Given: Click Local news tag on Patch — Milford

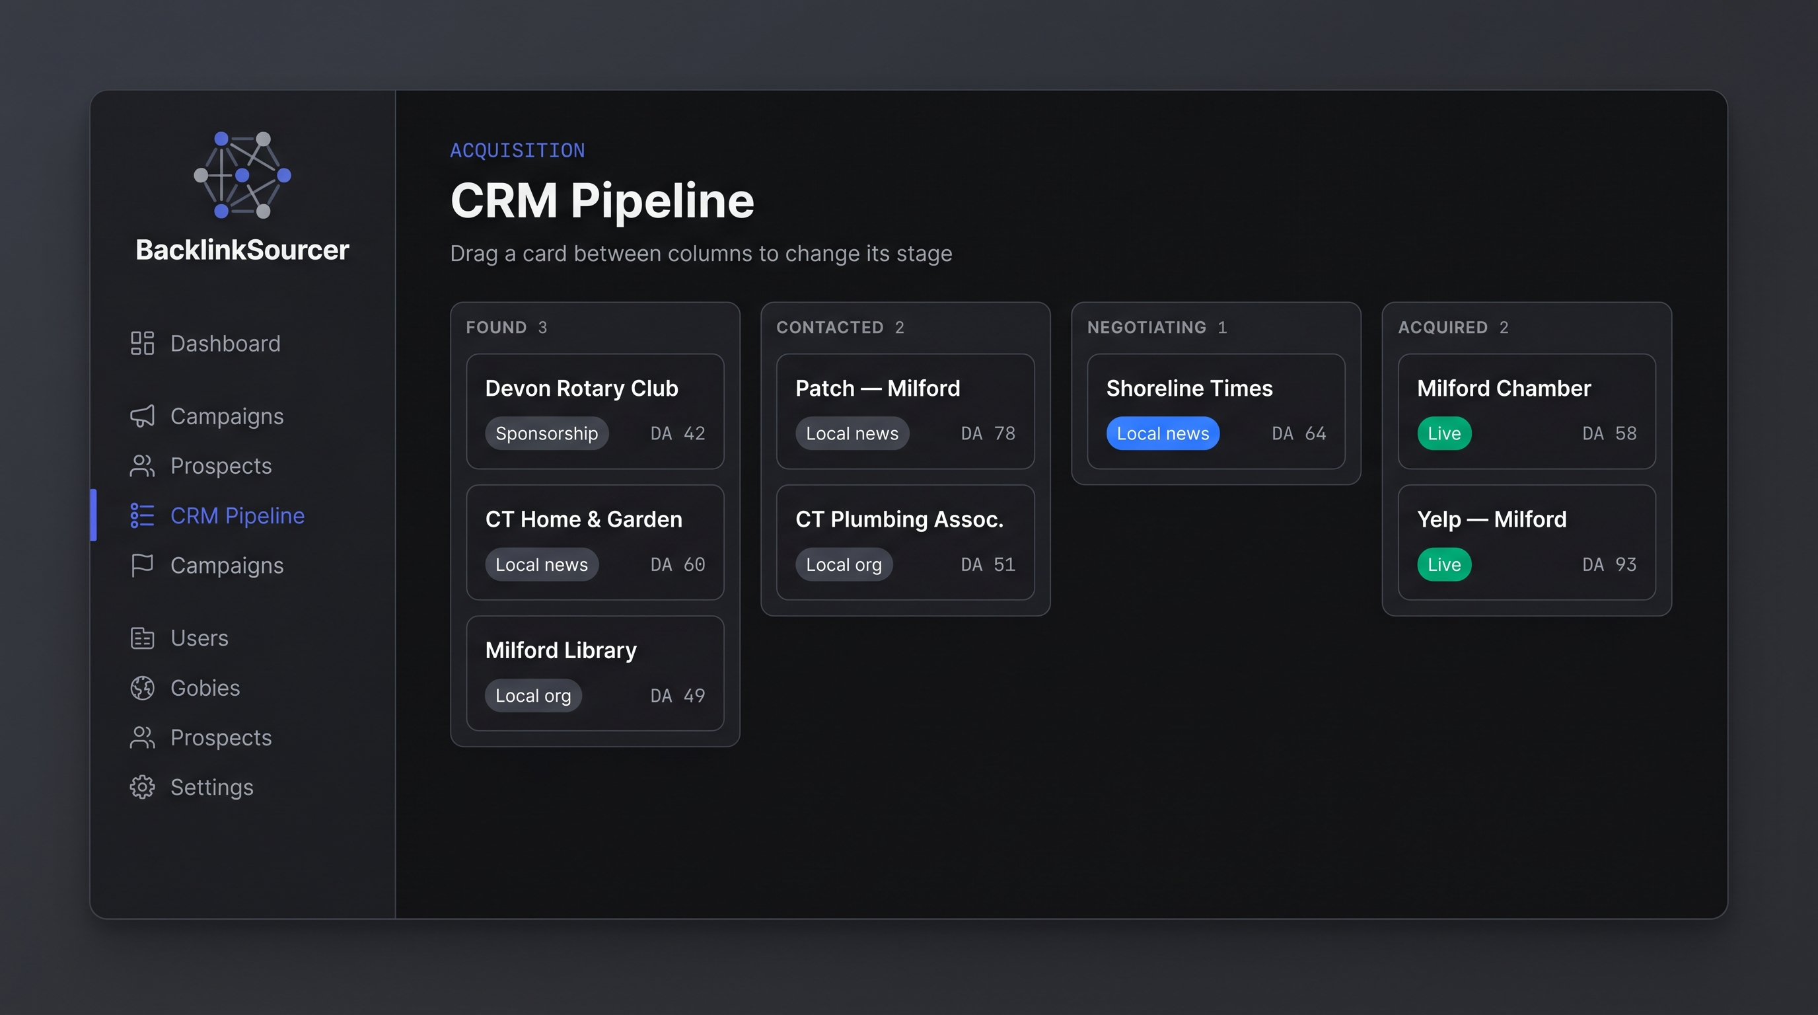Looking at the screenshot, I should point(852,433).
